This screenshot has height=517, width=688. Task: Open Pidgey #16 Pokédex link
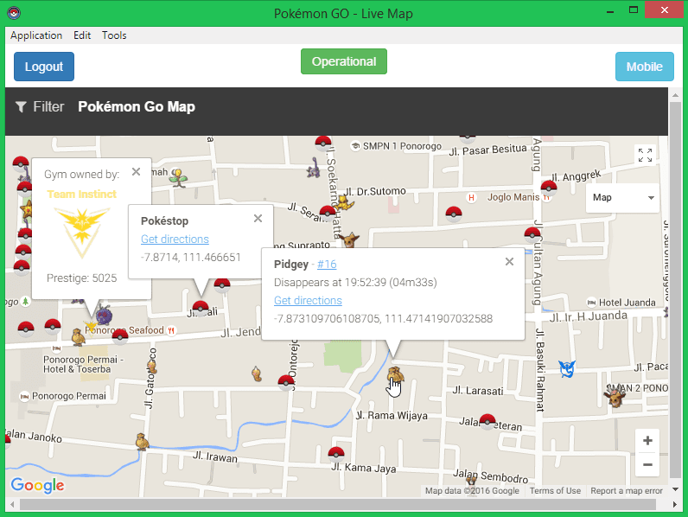(327, 265)
